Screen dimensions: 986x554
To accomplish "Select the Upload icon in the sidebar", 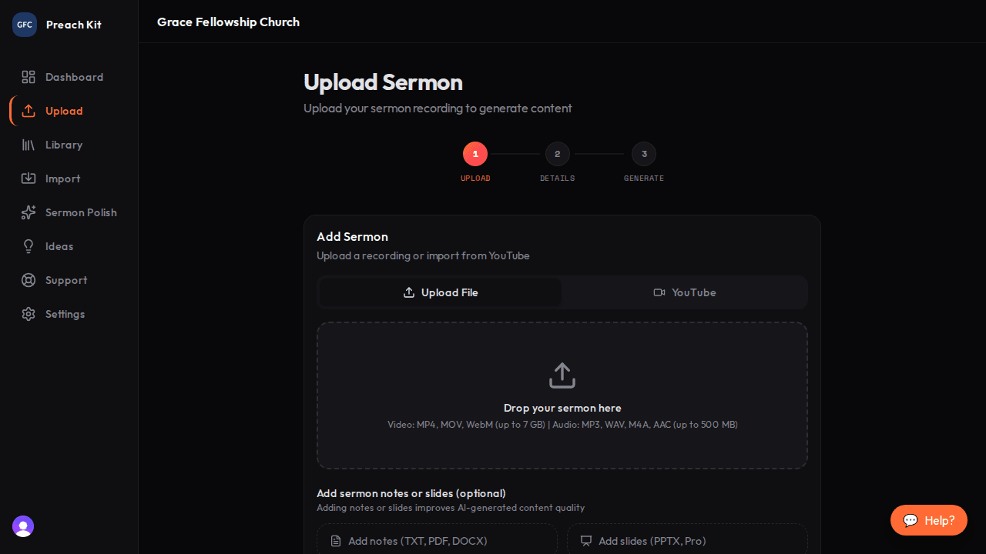I will point(29,111).
